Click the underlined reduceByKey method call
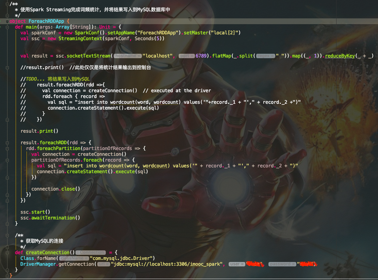The width and height of the screenshot is (378, 280). [x=340, y=56]
